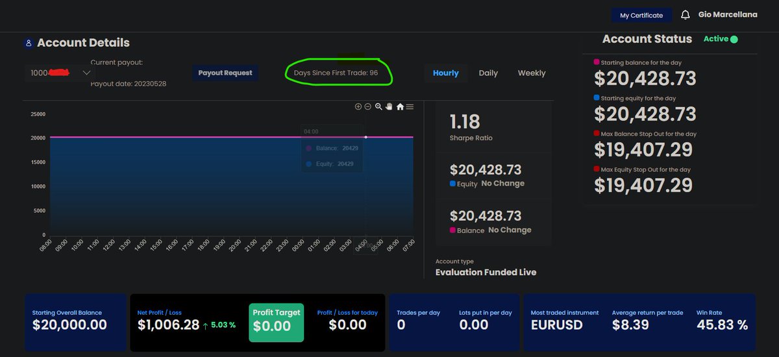Click the chart zoom out minus icon

click(368, 106)
